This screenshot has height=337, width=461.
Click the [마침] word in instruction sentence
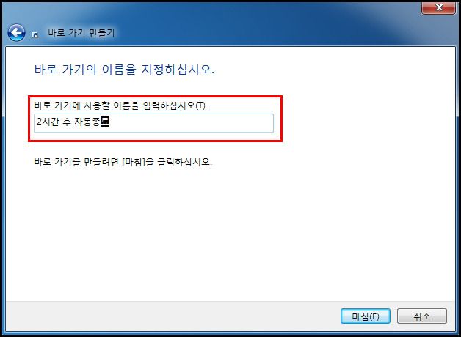[x=134, y=162]
